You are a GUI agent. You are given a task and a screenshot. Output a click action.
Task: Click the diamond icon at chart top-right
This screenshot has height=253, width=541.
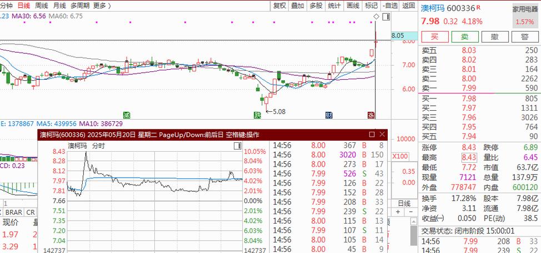(376, 17)
